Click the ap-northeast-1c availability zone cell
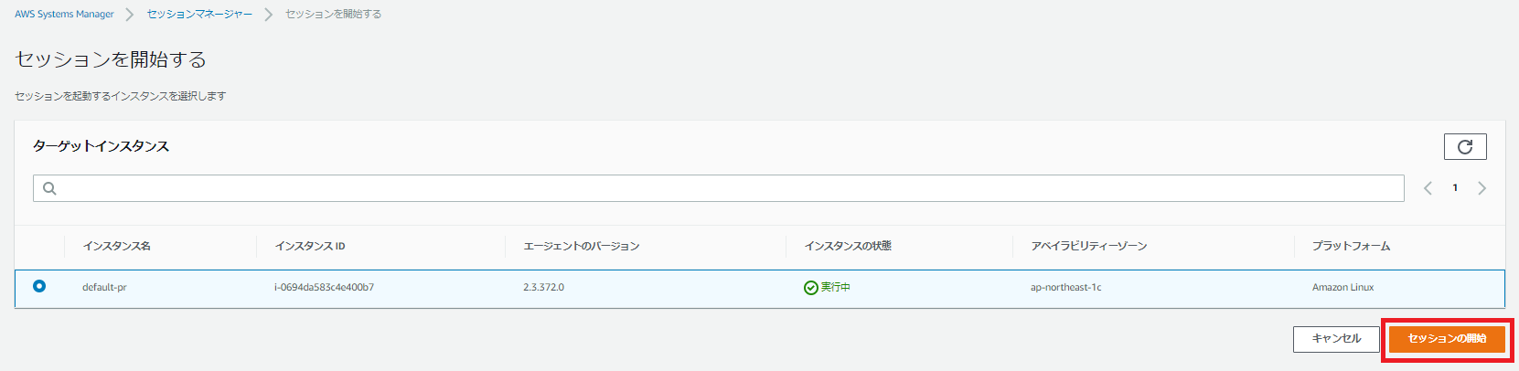Viewport: 1519px width, 371px height. (1065, 288)
